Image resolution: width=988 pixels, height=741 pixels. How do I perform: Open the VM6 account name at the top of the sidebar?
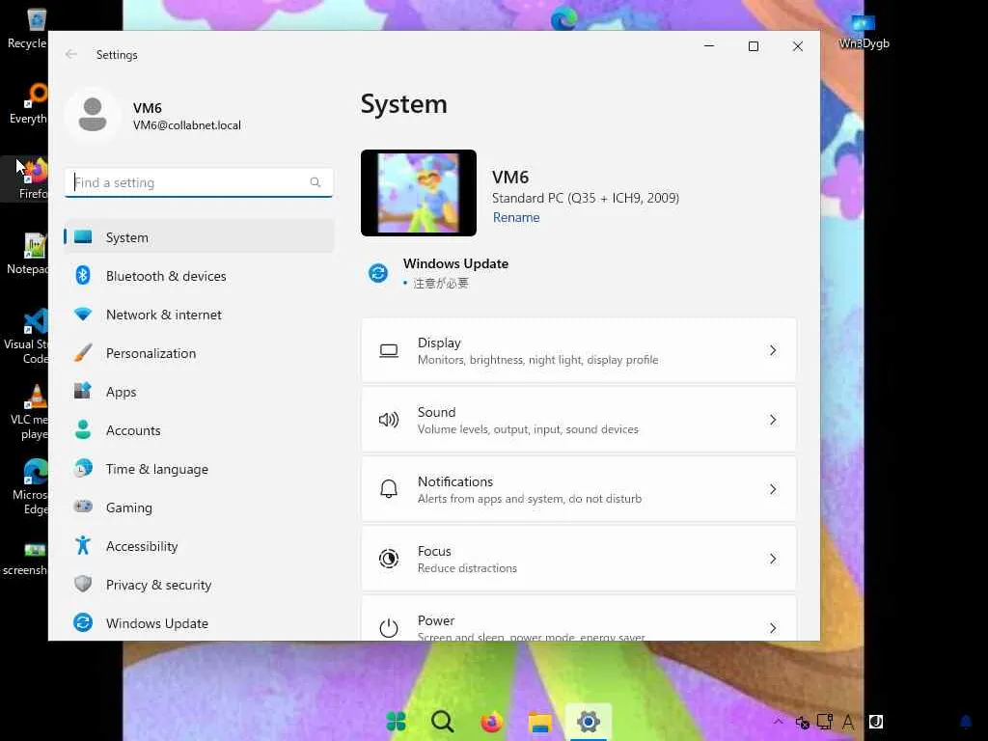point(148,108)
